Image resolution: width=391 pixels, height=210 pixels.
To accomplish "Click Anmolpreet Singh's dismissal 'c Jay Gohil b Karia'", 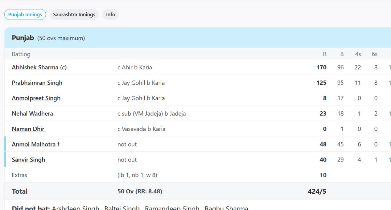I will pyautogui.click(x=141, y=98).
